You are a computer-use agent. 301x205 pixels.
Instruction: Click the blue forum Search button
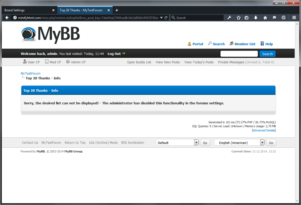pos(267,54)
